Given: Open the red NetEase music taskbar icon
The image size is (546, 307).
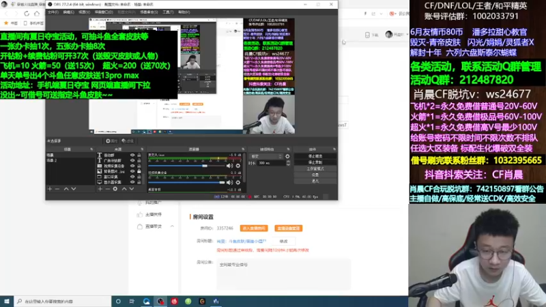Looking at the screenshot, I should [x=174, y=301].
